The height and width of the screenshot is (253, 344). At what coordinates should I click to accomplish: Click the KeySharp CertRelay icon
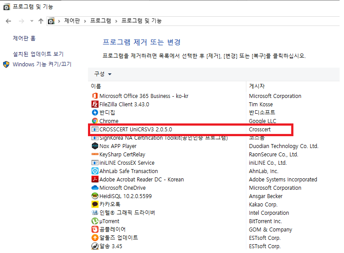(x=95, y=155)
